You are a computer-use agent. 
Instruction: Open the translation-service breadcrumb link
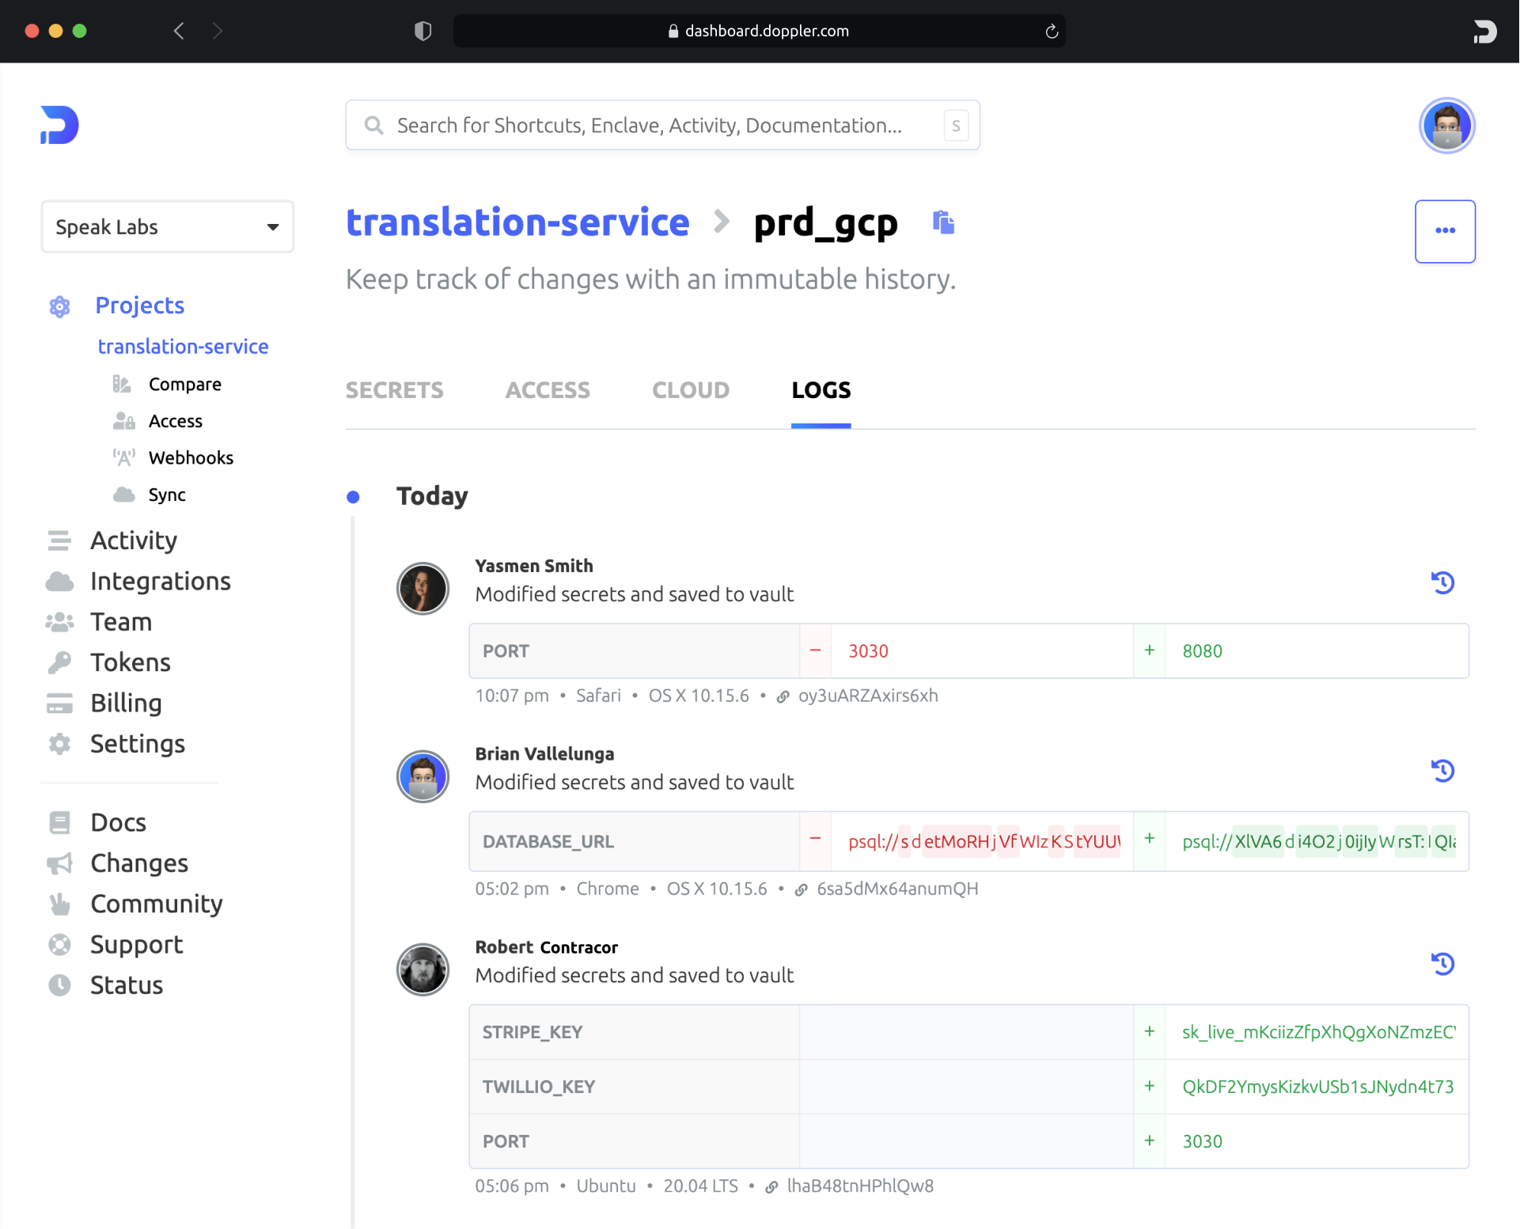click(x=517, y=222)
